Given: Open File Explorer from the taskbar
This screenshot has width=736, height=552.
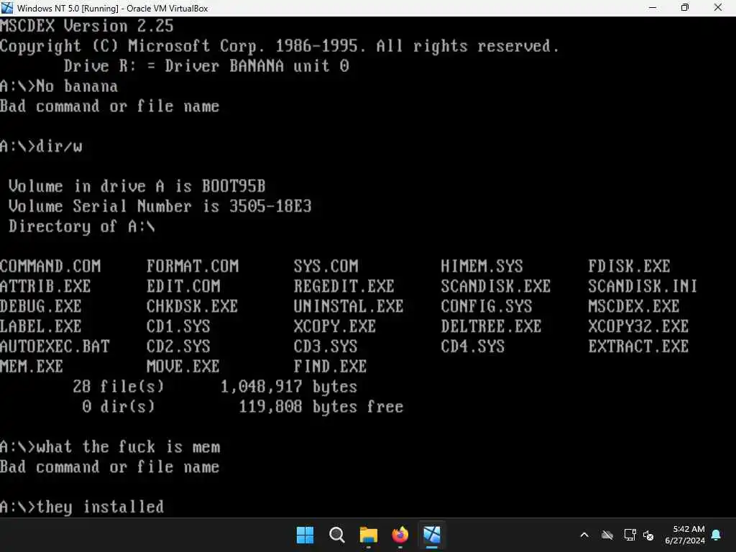Looking at the screenshot, I should point(369,535).
